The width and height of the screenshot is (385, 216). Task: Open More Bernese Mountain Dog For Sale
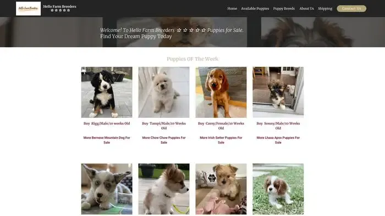click(x=107, y=140)
